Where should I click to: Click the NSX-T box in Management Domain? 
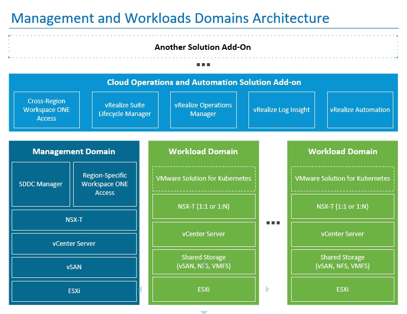click(x=74, y=220)
